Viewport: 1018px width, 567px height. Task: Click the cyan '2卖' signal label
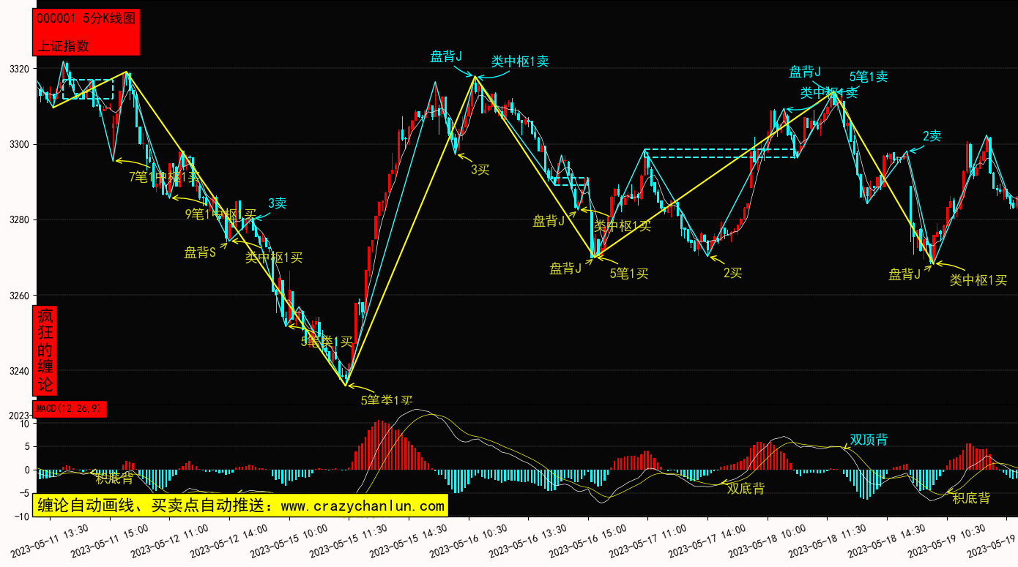[x=932, y=136]
